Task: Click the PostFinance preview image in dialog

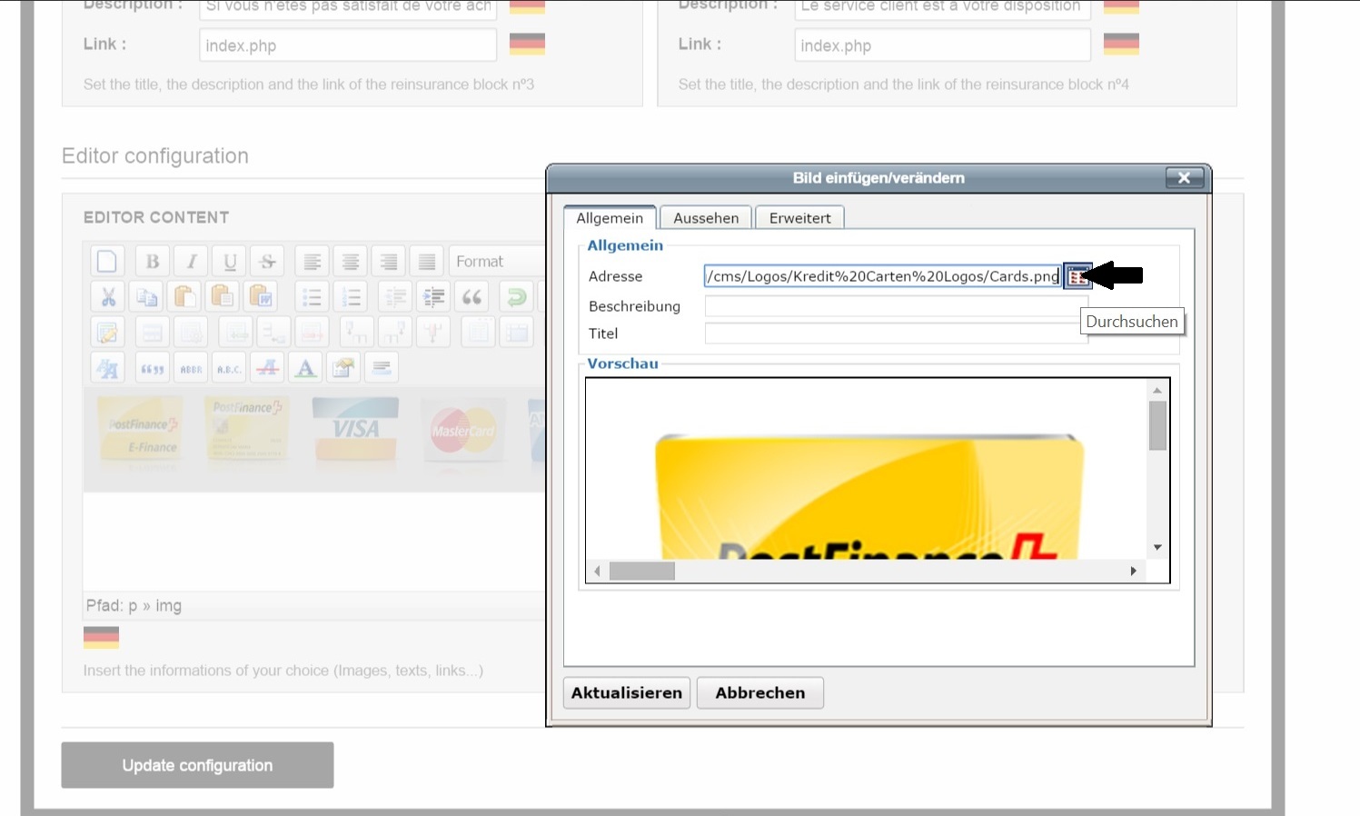Action: [x=869, y=496]
